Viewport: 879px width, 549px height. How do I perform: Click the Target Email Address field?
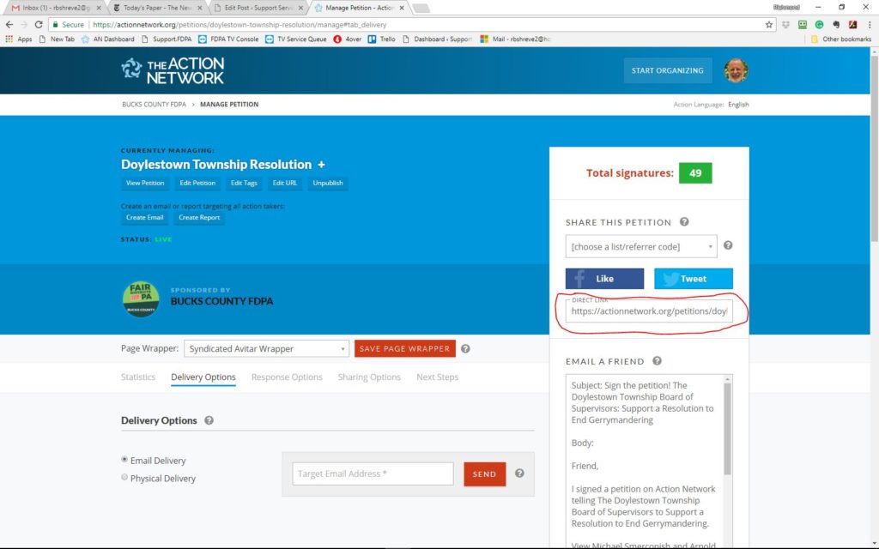pyautogui.click(x=373, y=474)
